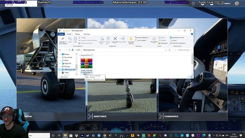
Task: Open Microsoft Edge from the taskbar
Action: pyautogui.click(x=204, y=135)
